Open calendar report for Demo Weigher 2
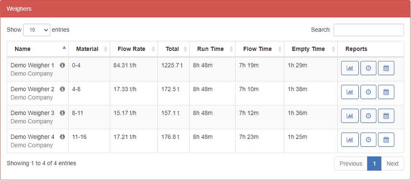This screenshot has width=411, height=181. click(x=386, y=92)
